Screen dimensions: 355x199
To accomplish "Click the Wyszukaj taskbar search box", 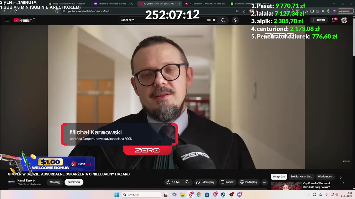I will click(x=141, y=195).
